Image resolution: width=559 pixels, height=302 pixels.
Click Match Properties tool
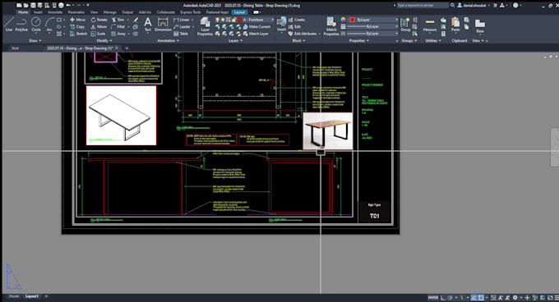(x=331, y=26)
